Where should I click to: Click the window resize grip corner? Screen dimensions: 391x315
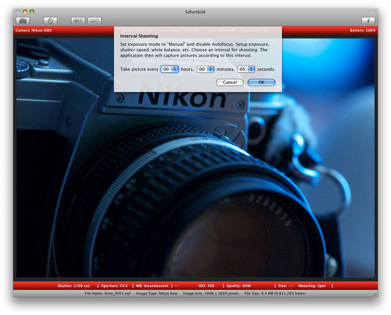click(375, 293)
